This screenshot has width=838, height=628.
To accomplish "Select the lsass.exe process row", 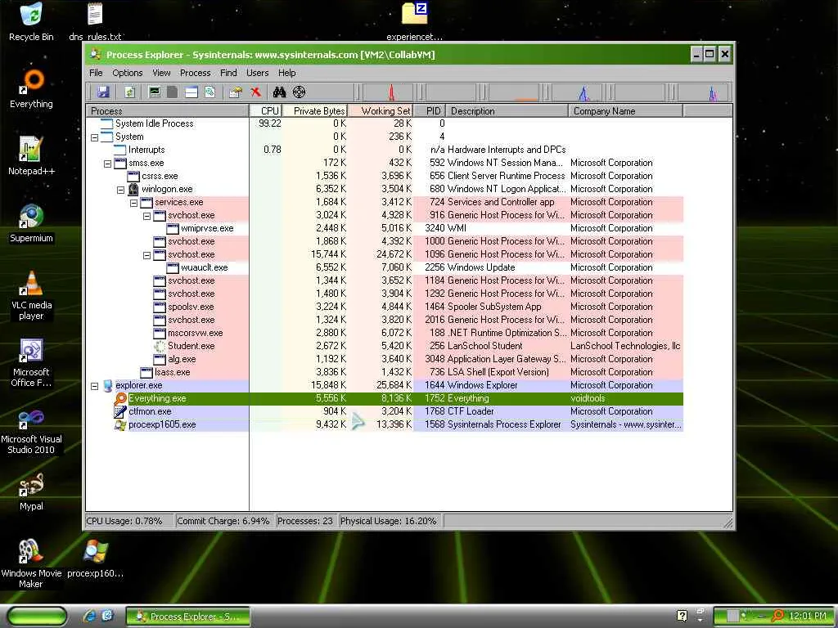I will (x=385, y=372).
